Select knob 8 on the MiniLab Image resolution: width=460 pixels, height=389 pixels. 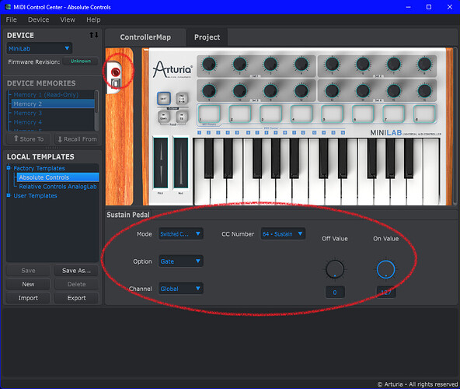[x=424, y=64]
